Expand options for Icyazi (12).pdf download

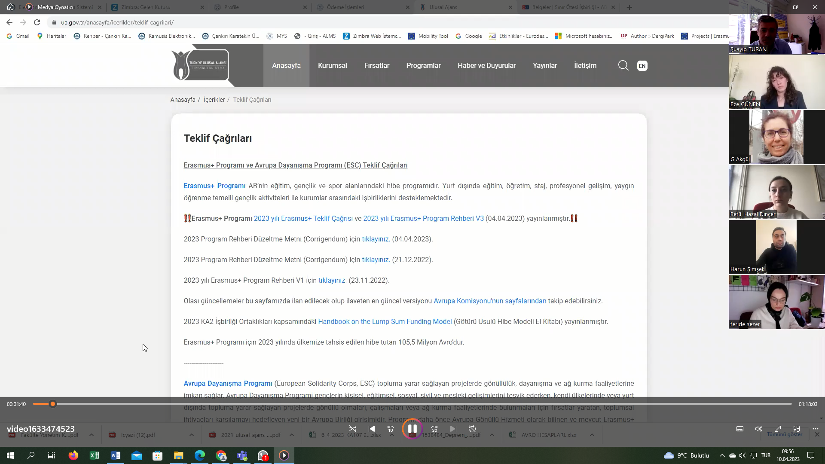[x=192, y=435]
